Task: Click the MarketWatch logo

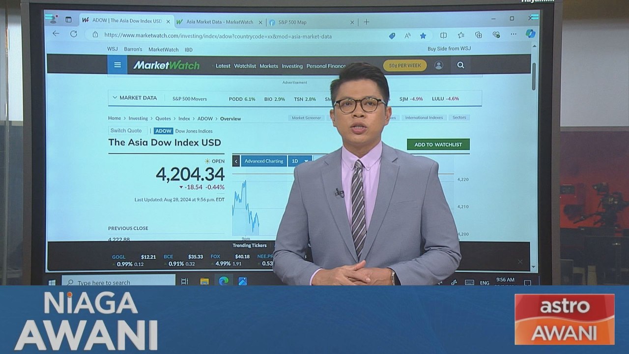Action: pyautogui.click(x=166, y=65)
